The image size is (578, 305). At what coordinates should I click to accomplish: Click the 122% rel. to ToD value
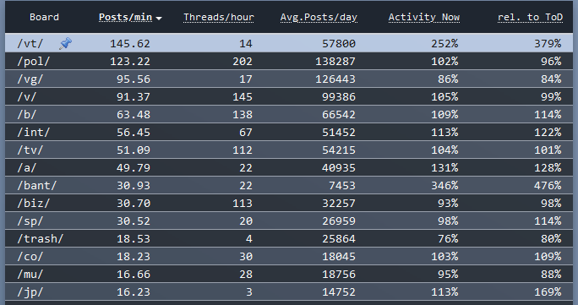548,133
